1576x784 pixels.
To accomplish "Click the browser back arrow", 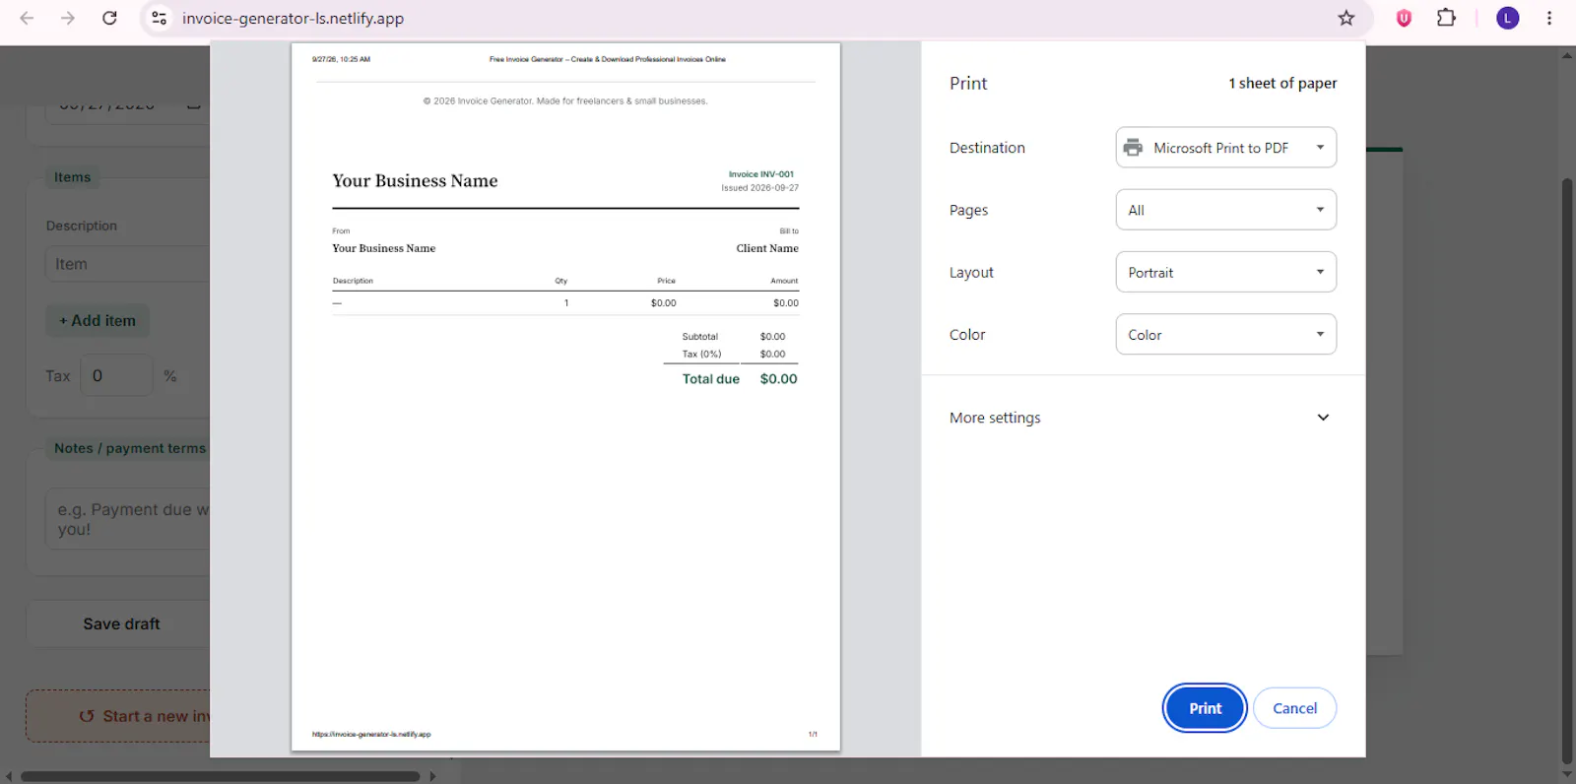I will [27, 18].
